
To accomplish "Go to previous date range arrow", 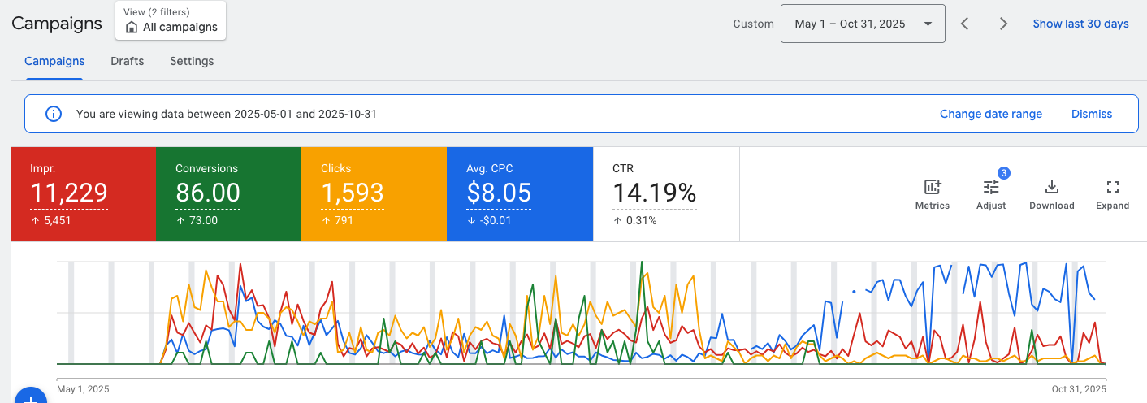I will tap(964, 24).
